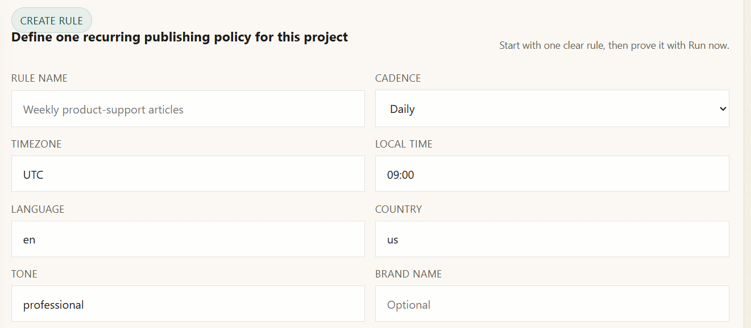Open the Cadence dropdown showing Daily

click(x=551, y=109)
